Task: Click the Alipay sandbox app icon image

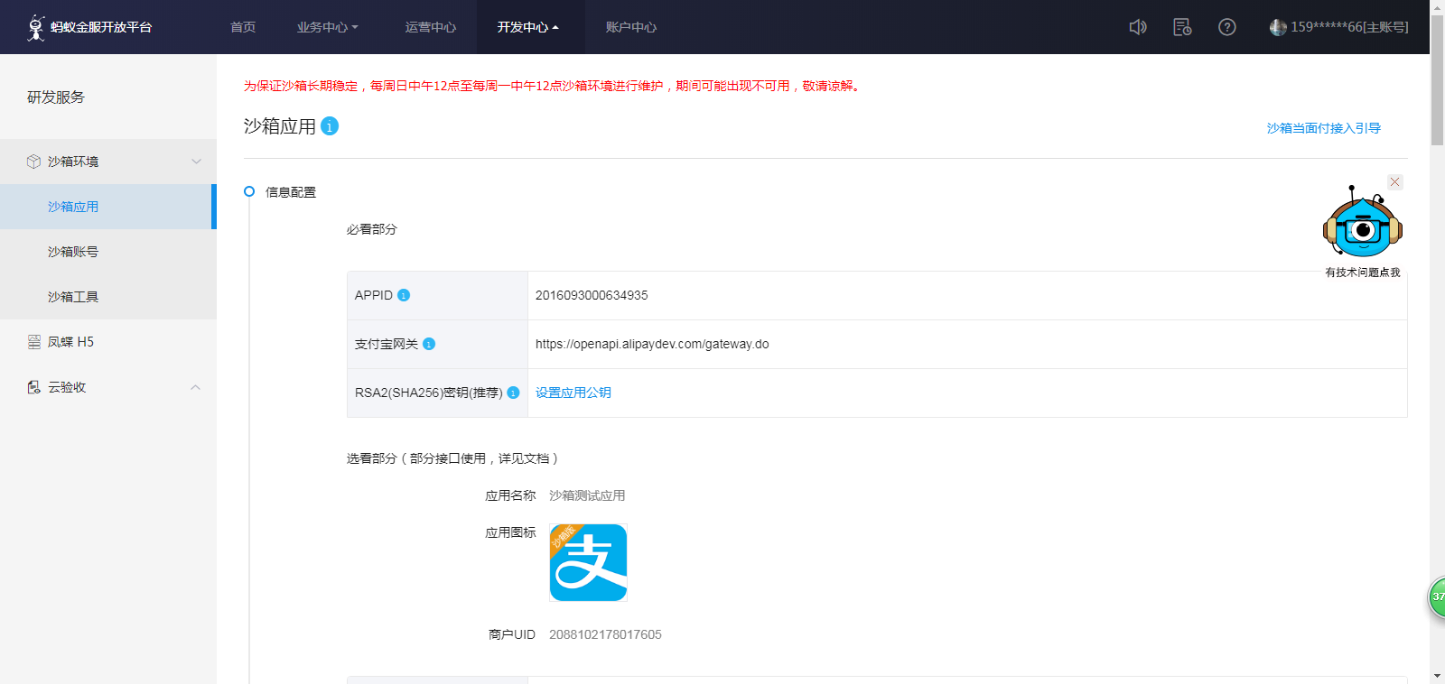Action: pyautogui.click(x=588, y=562)
